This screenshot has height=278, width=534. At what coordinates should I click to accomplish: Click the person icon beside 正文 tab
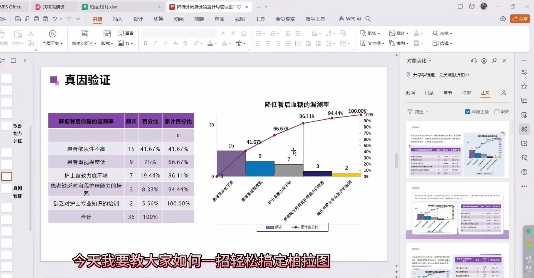point(504,93)
